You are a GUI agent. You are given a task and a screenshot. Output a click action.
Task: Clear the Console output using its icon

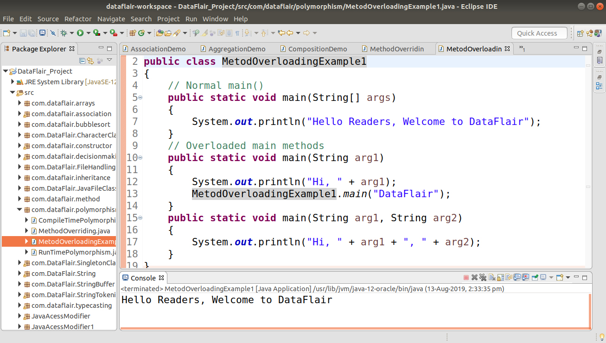click(491, 277)
